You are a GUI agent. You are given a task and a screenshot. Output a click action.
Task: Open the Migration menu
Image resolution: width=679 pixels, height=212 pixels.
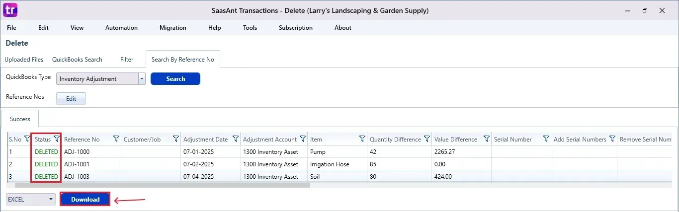coord(173,28)
